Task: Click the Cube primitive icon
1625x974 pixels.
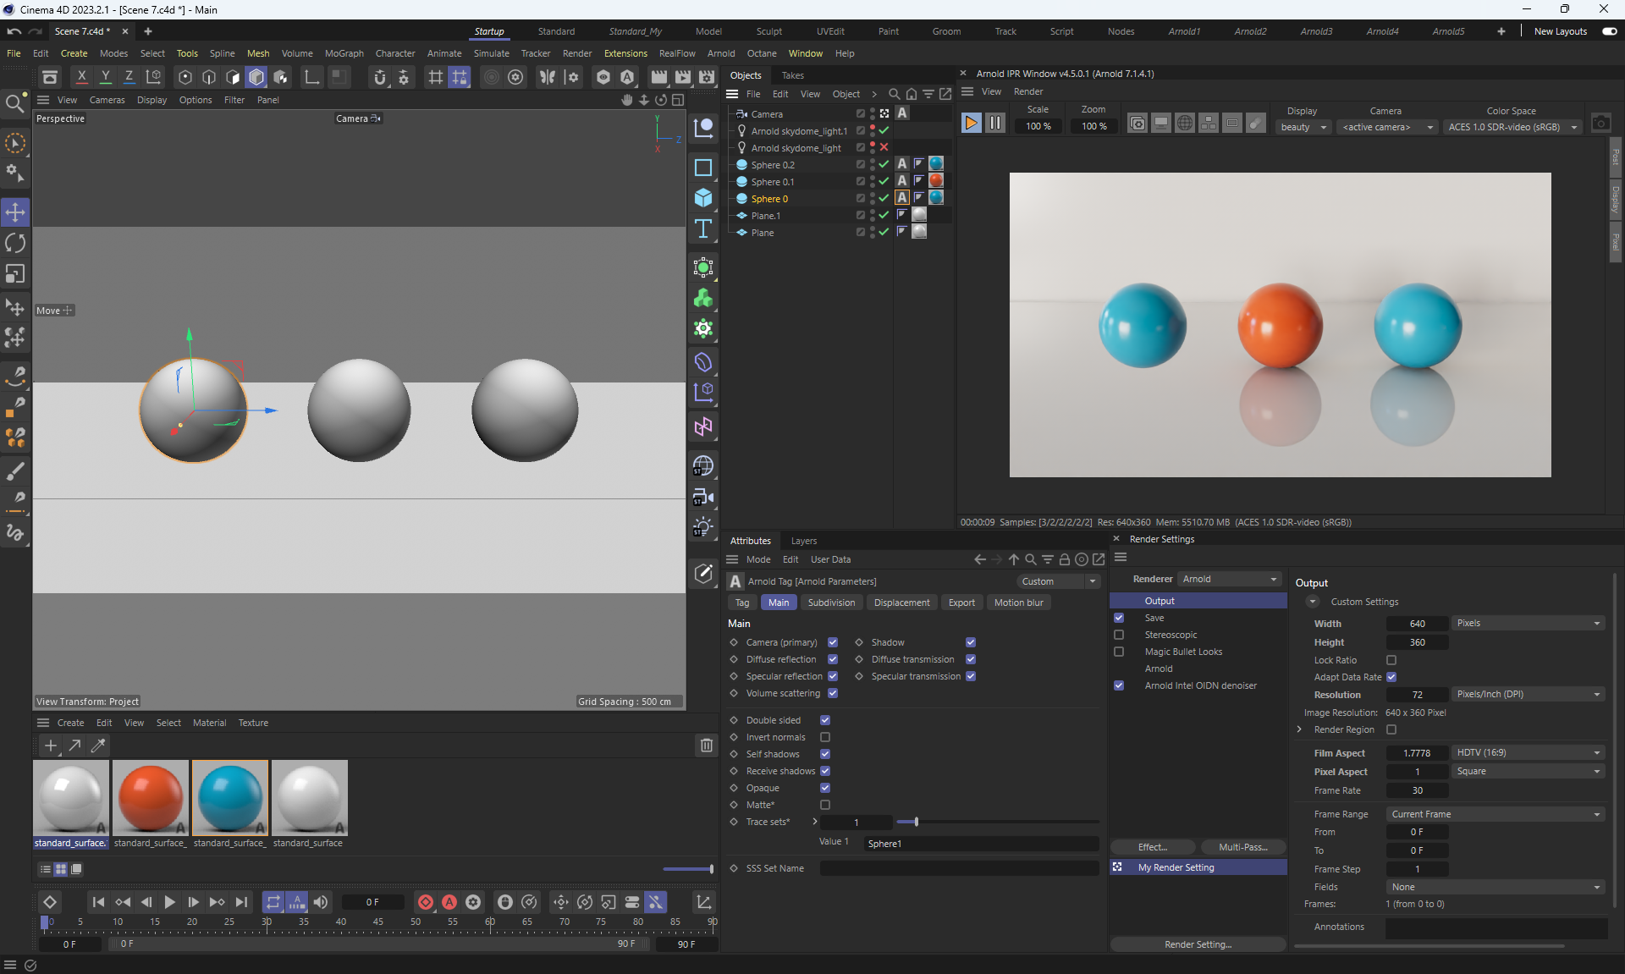Action: [702, 198]
